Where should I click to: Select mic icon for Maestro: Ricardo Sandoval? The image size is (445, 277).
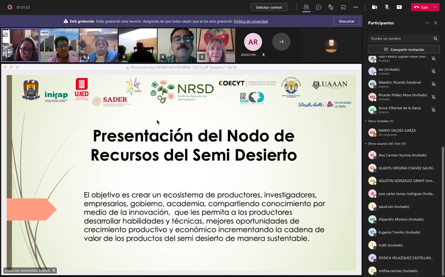434,84
